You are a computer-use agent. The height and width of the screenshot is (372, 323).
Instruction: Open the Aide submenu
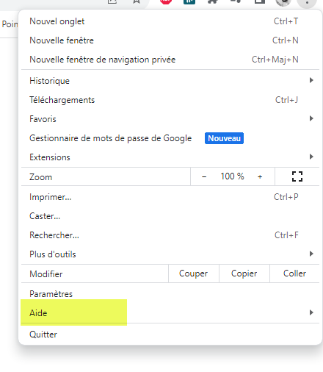(170, 313)
